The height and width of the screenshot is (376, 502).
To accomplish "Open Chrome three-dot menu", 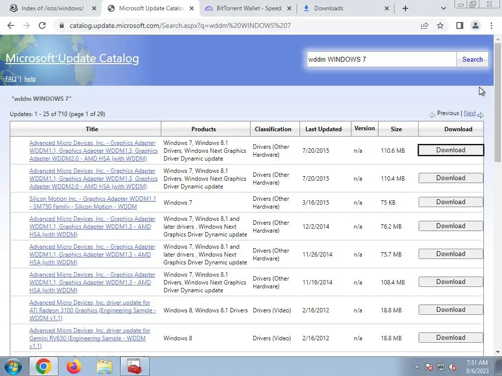I will pos(491,25).
